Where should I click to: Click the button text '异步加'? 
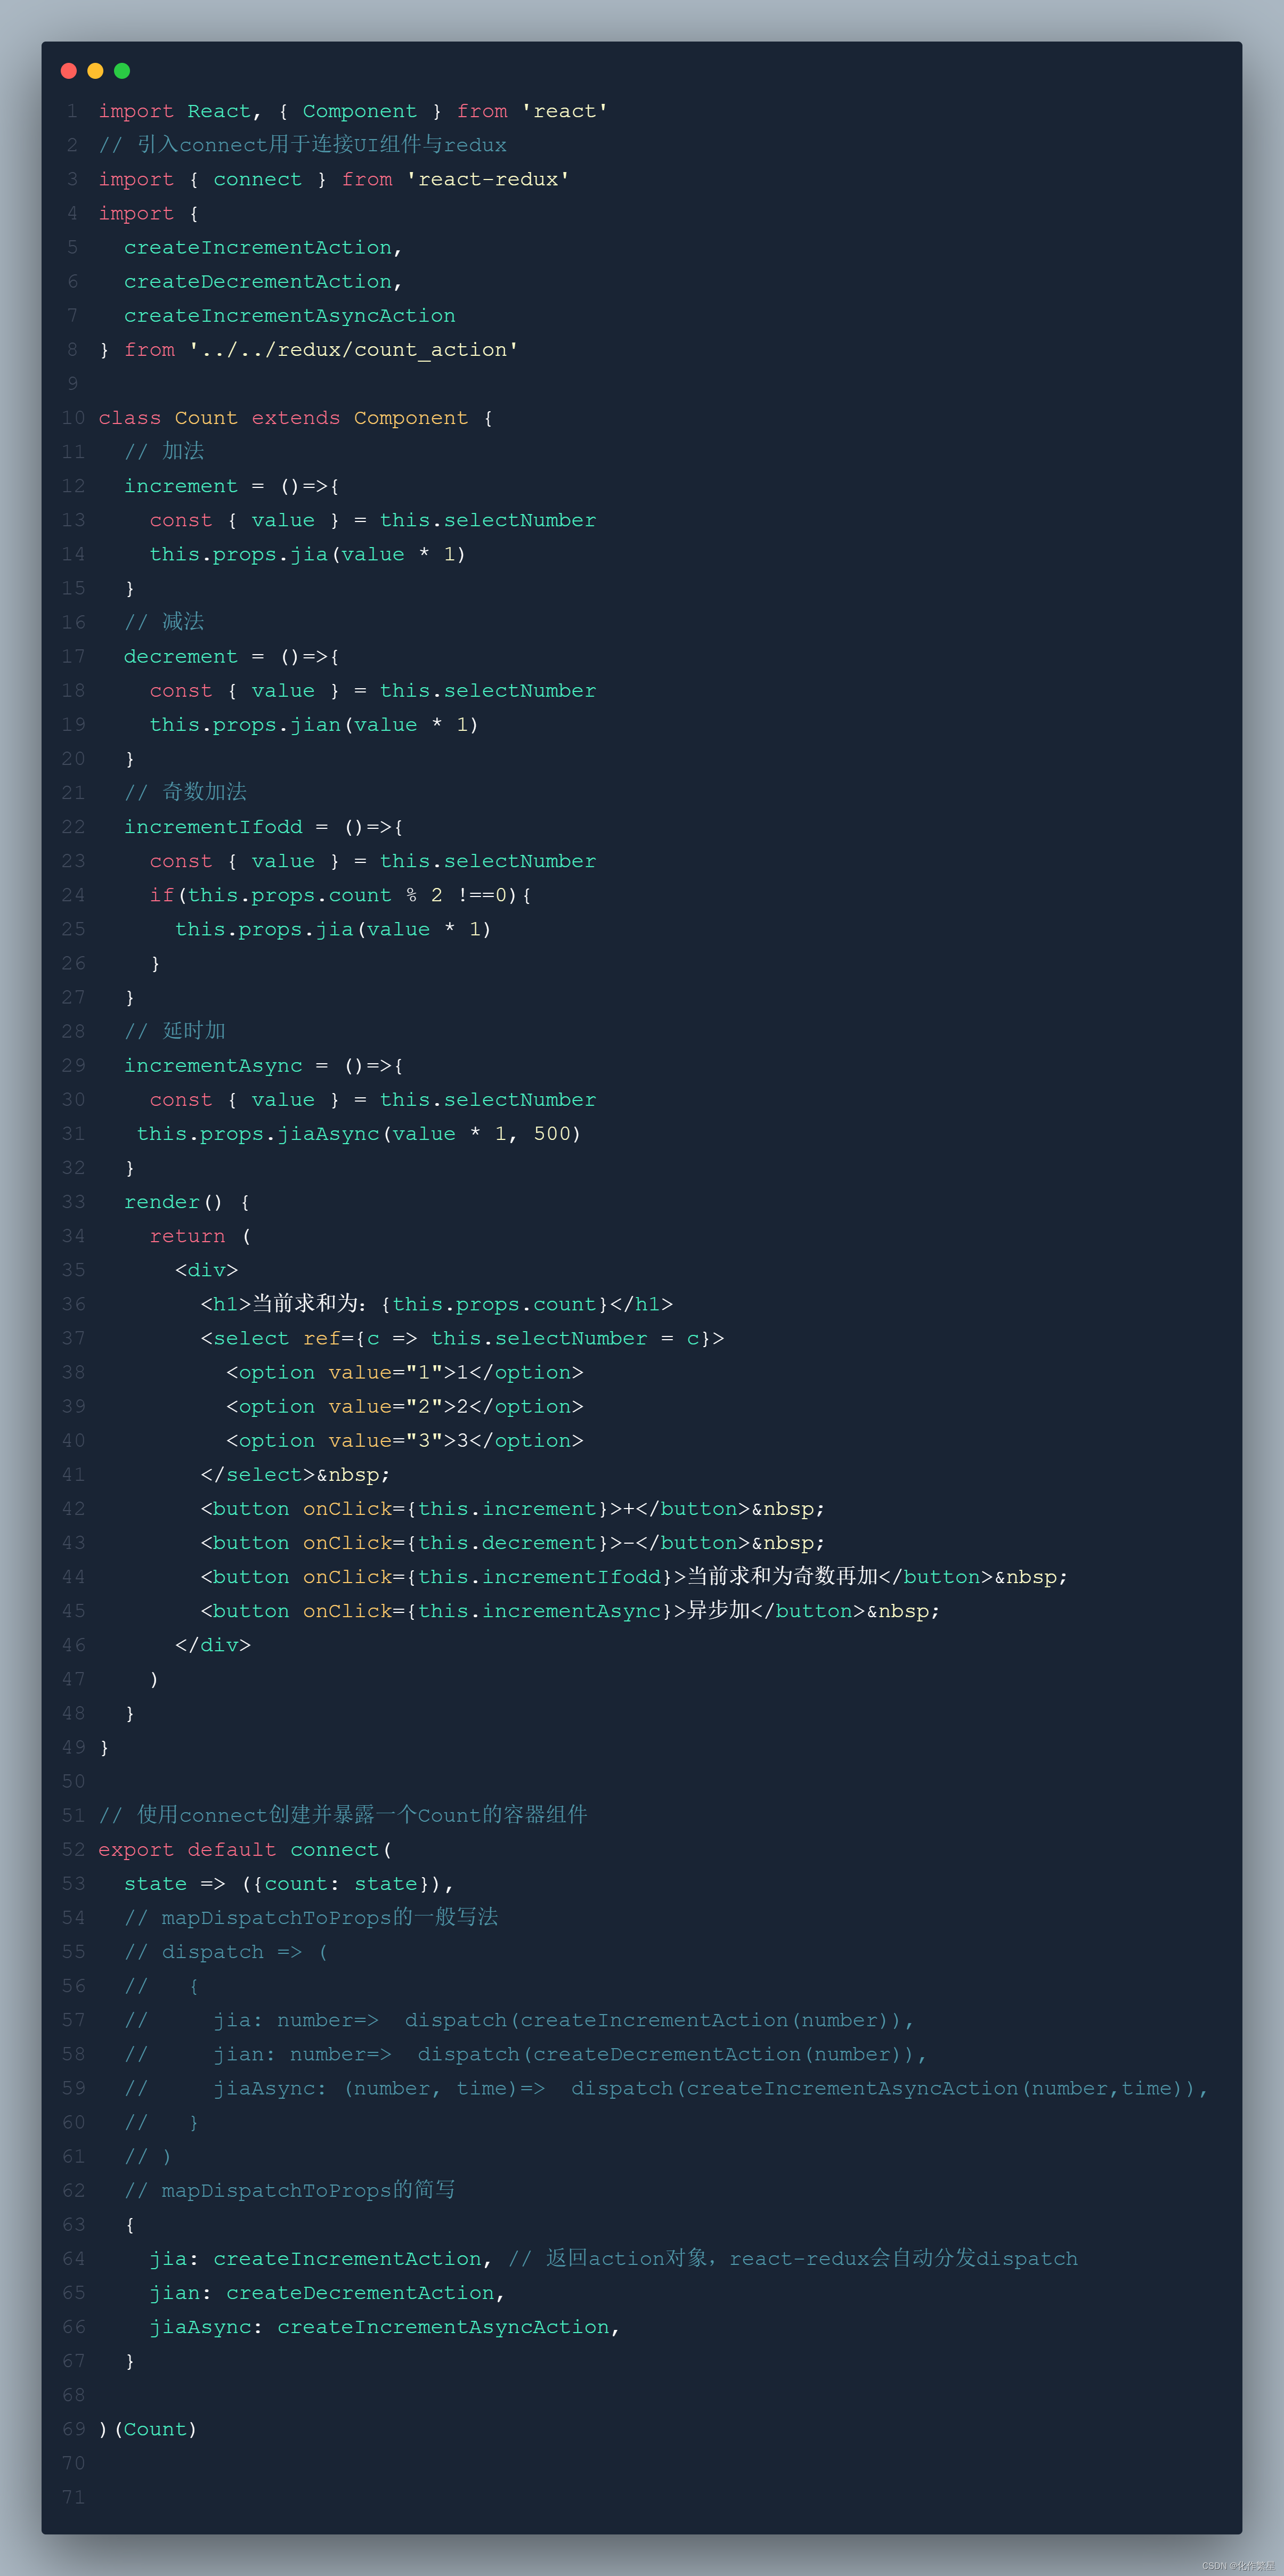pyautogui.click(x=718, y=1610)
